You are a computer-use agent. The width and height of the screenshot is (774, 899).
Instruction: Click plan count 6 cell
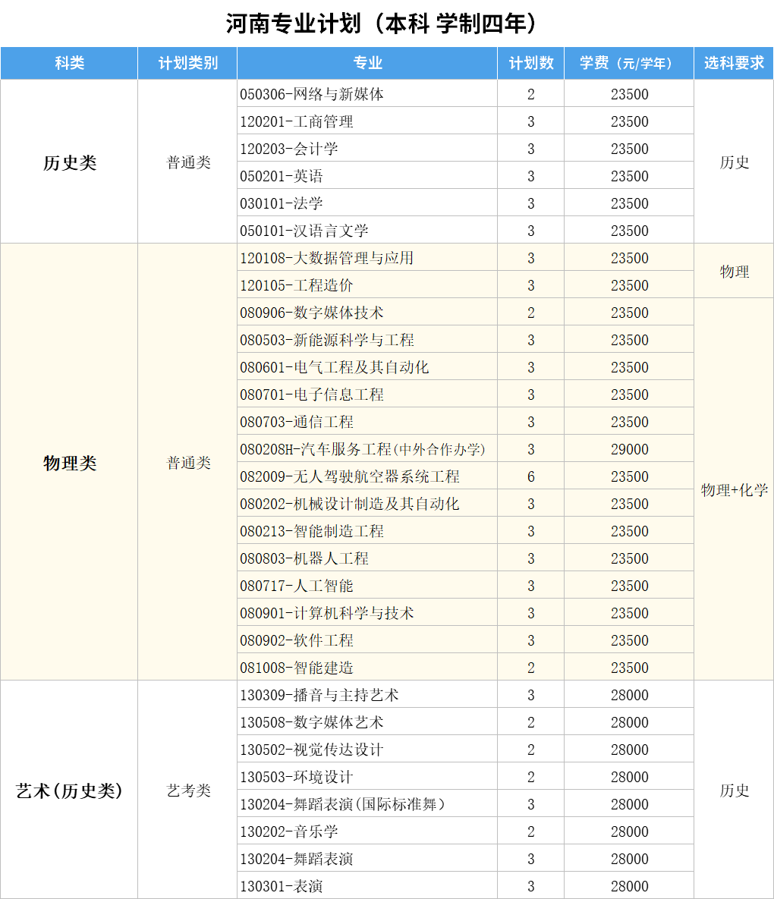click(x=530, y=476)
